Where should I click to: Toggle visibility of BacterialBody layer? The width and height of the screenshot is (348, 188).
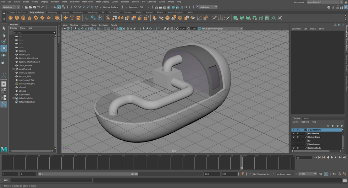[294, 148]
